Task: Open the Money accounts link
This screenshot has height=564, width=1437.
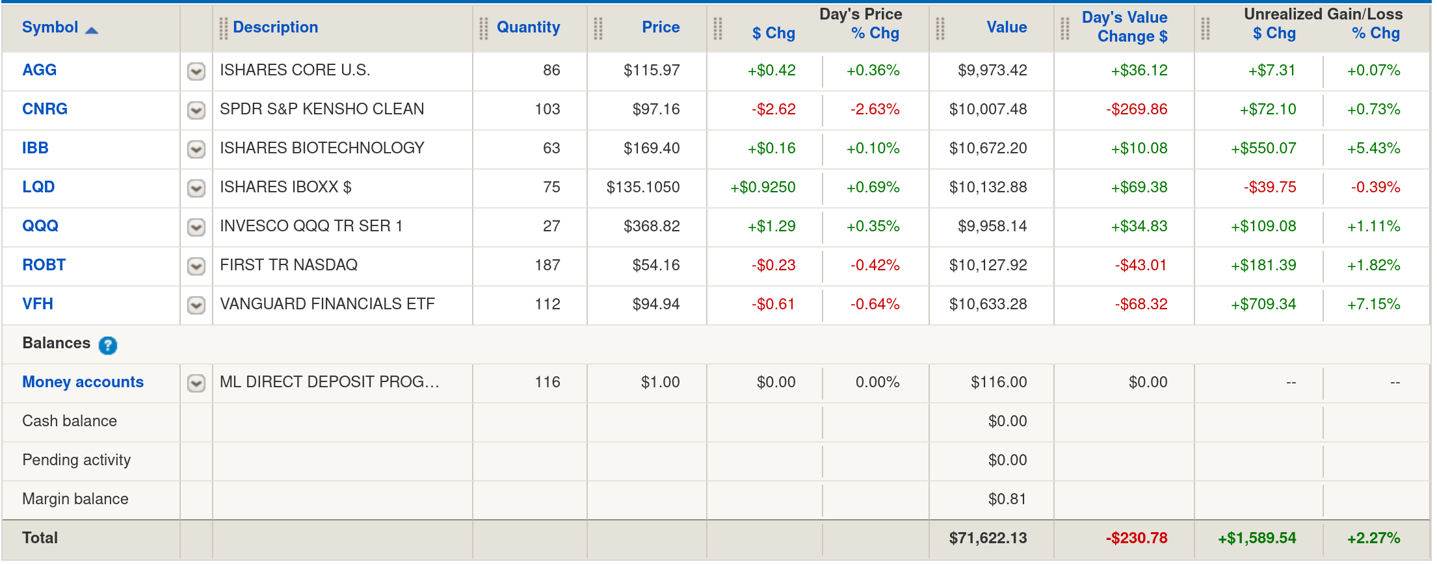Action: pyautogui.click(x=83, y=382)
